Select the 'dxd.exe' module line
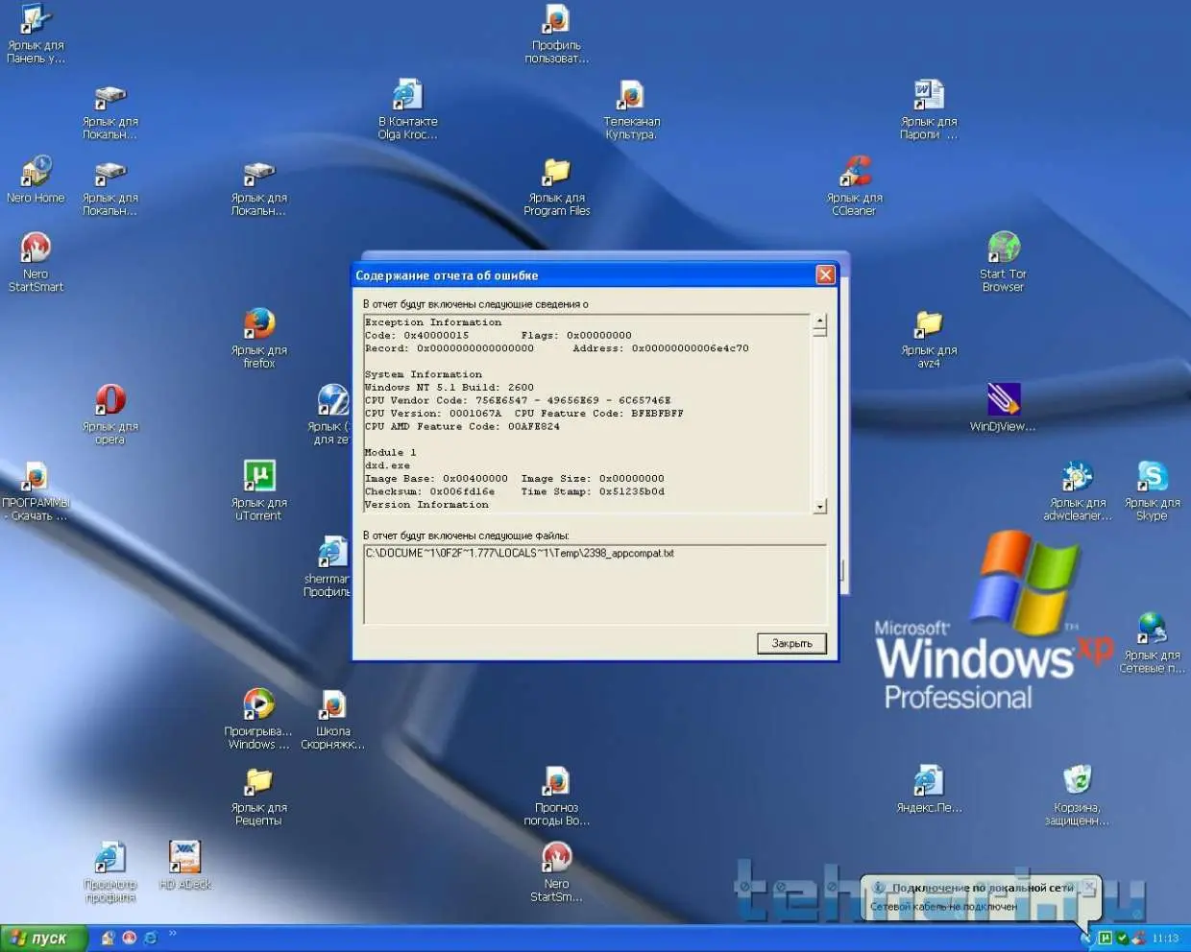The height and width of the screenshot is (952, 1191). pos(387,465)
